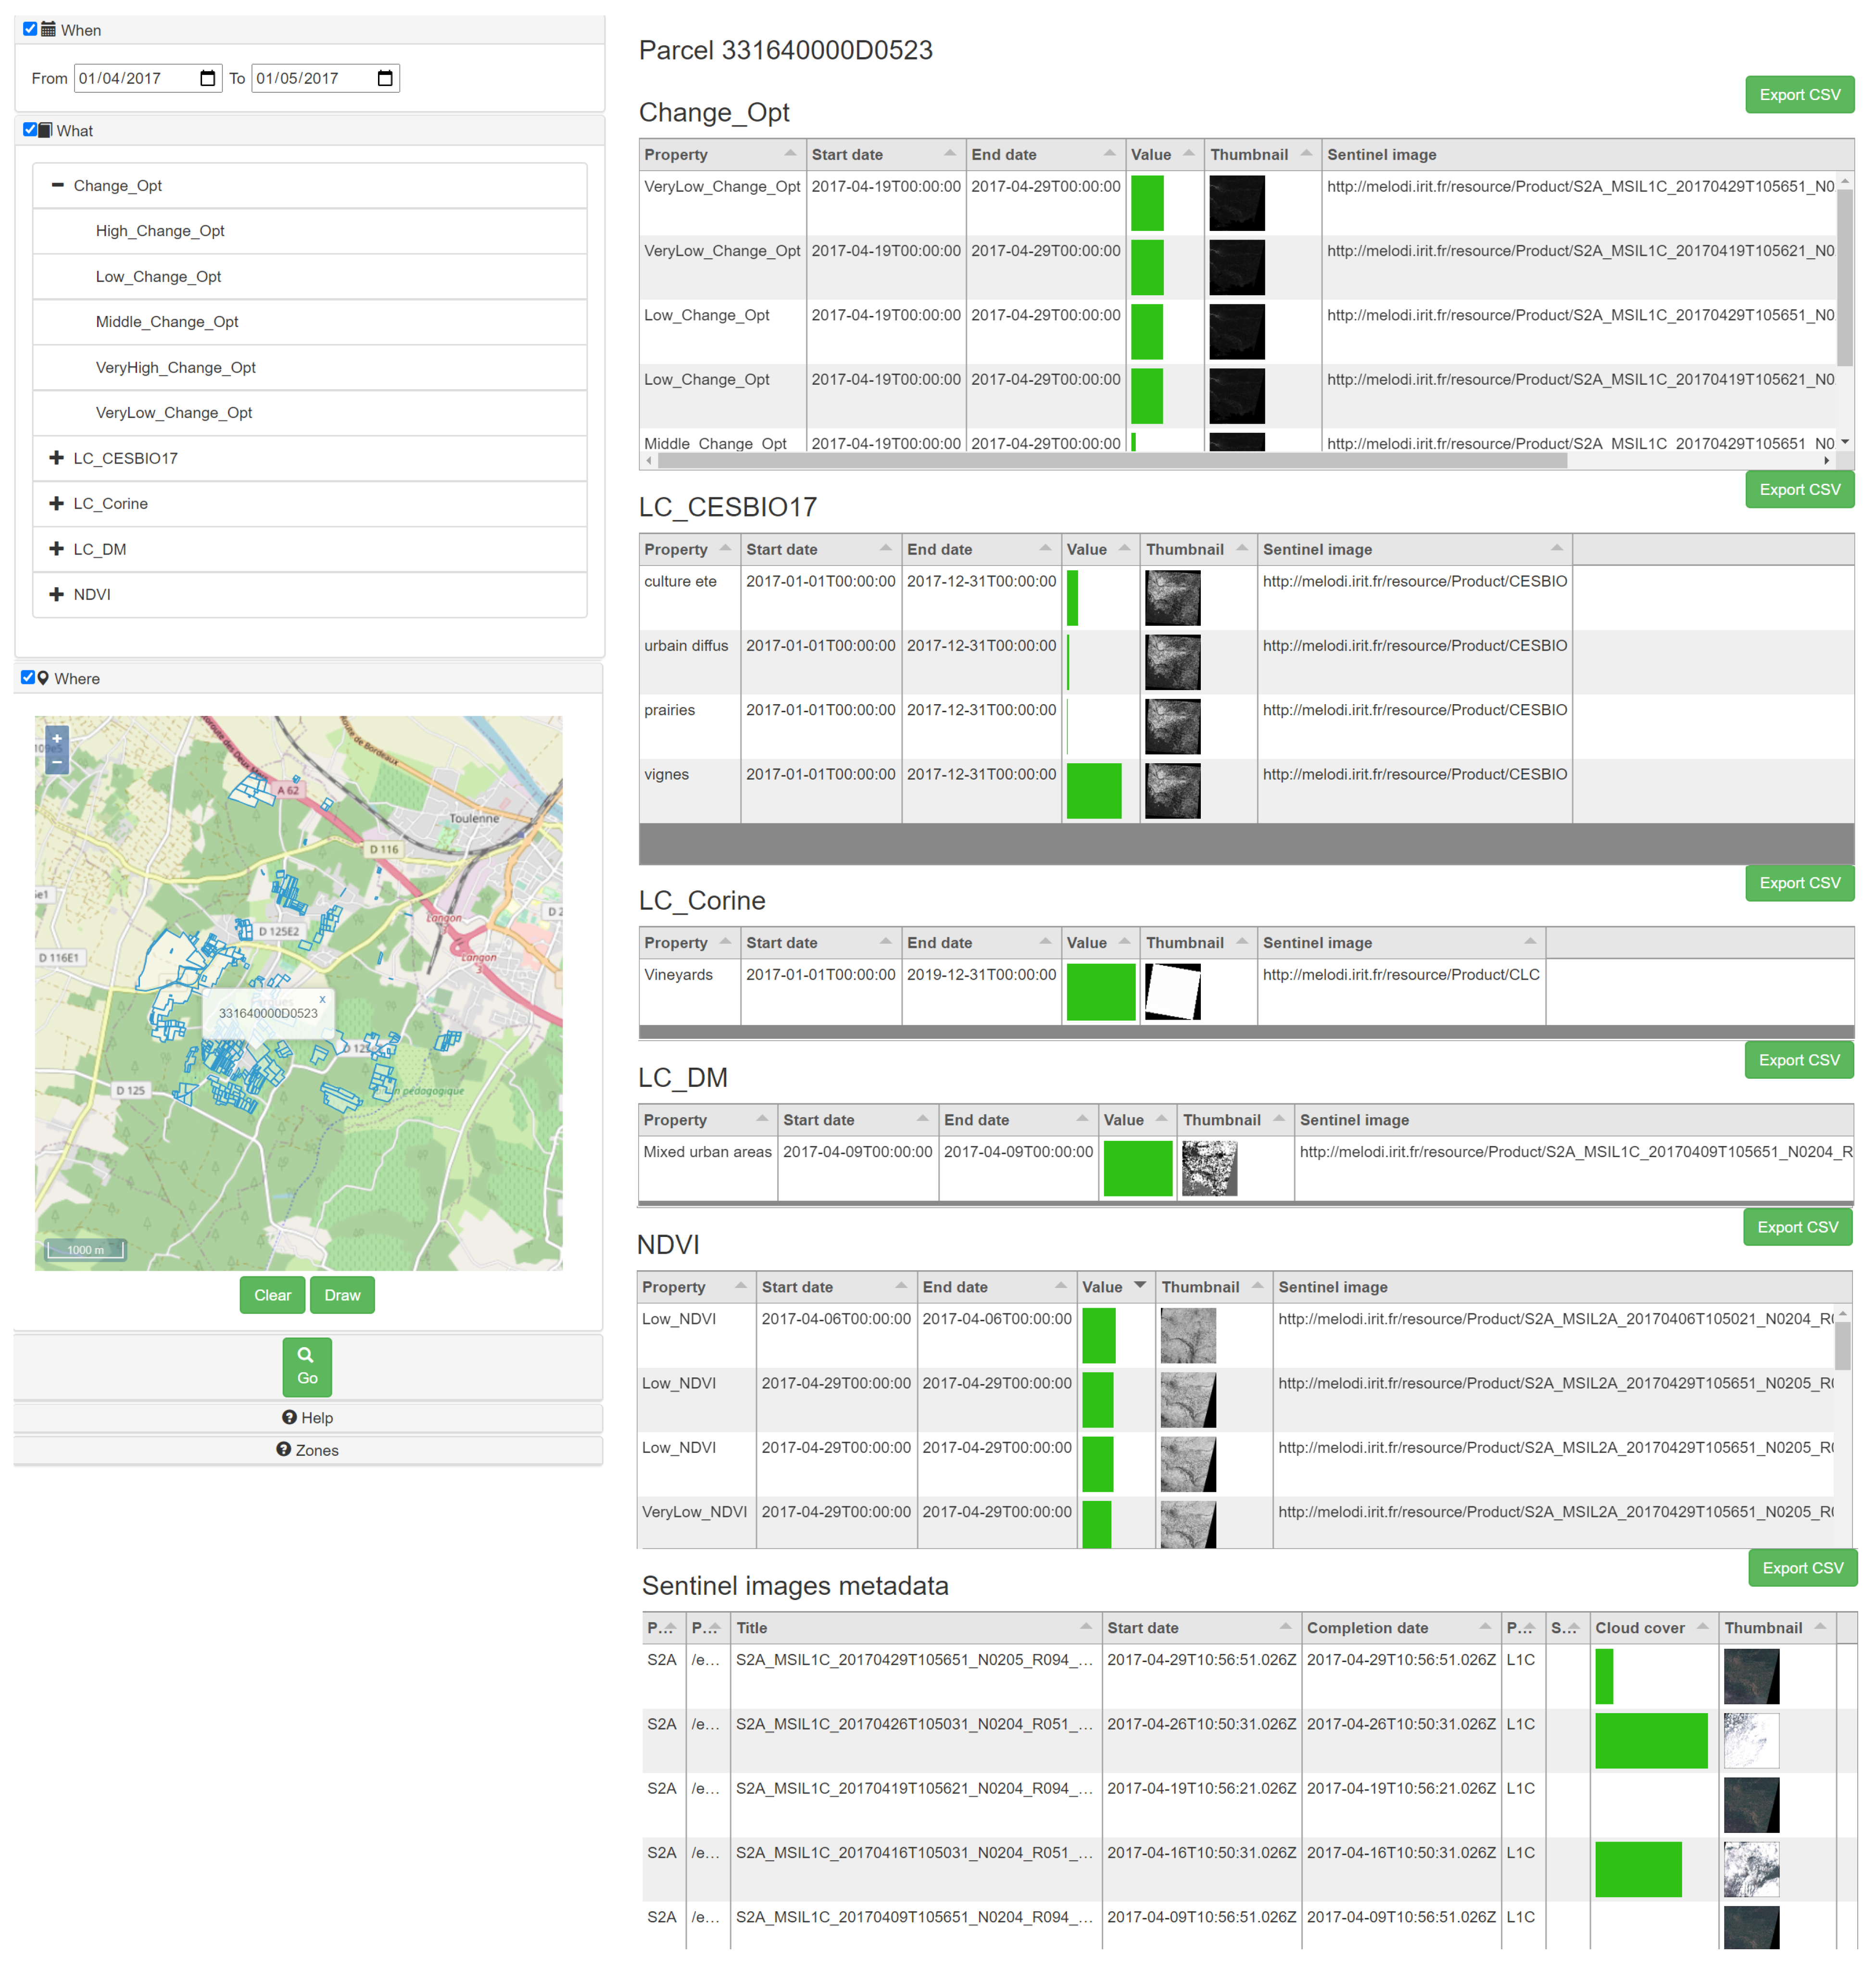Uncheck the What filter checkbox
This screenshot has height=1968, width=1876.
click(30, 129)
